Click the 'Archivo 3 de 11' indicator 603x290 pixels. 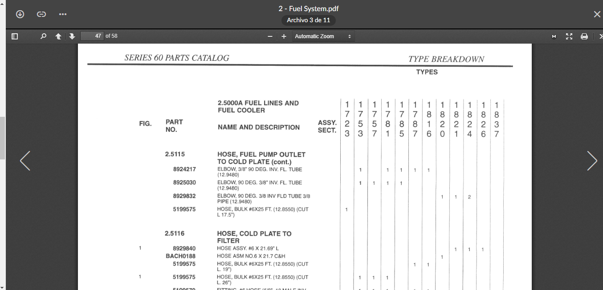(308, 20)
